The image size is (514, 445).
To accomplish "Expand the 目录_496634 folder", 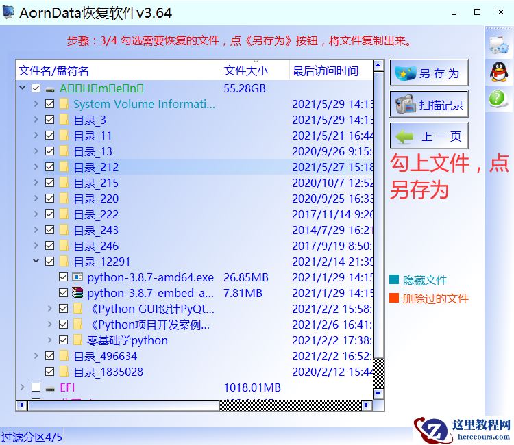I will (x=36, y=355).
